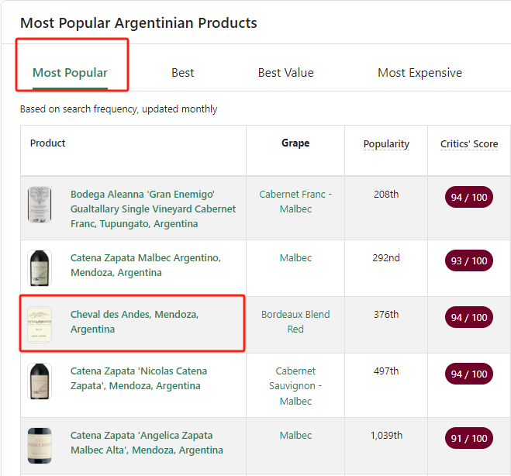Switch to the Best tab
511x476 pixels.
[x=182, y=73]
